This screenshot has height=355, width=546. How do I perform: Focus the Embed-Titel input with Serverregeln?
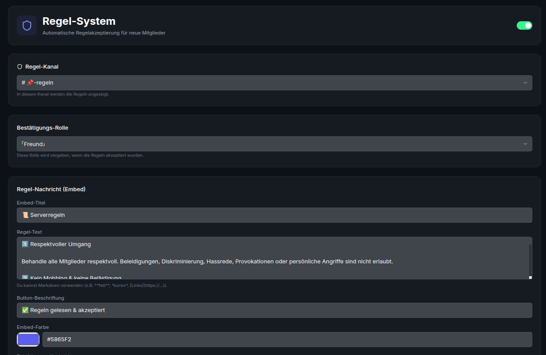274,215
